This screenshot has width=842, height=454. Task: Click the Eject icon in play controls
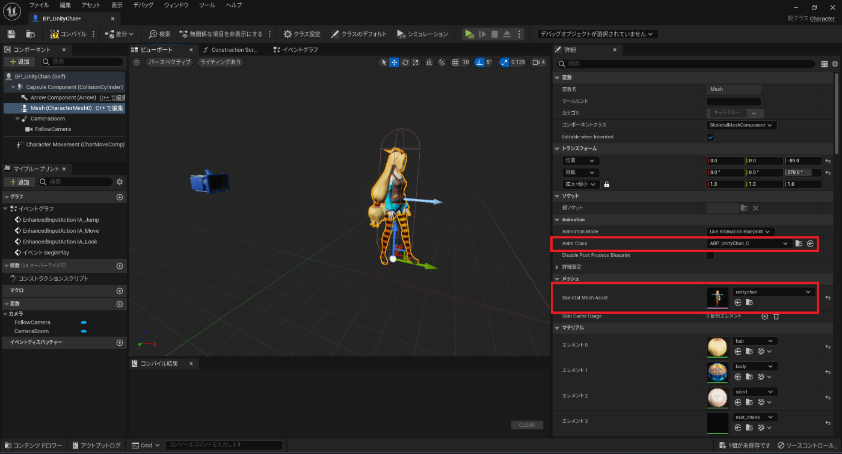coord(507,34)
